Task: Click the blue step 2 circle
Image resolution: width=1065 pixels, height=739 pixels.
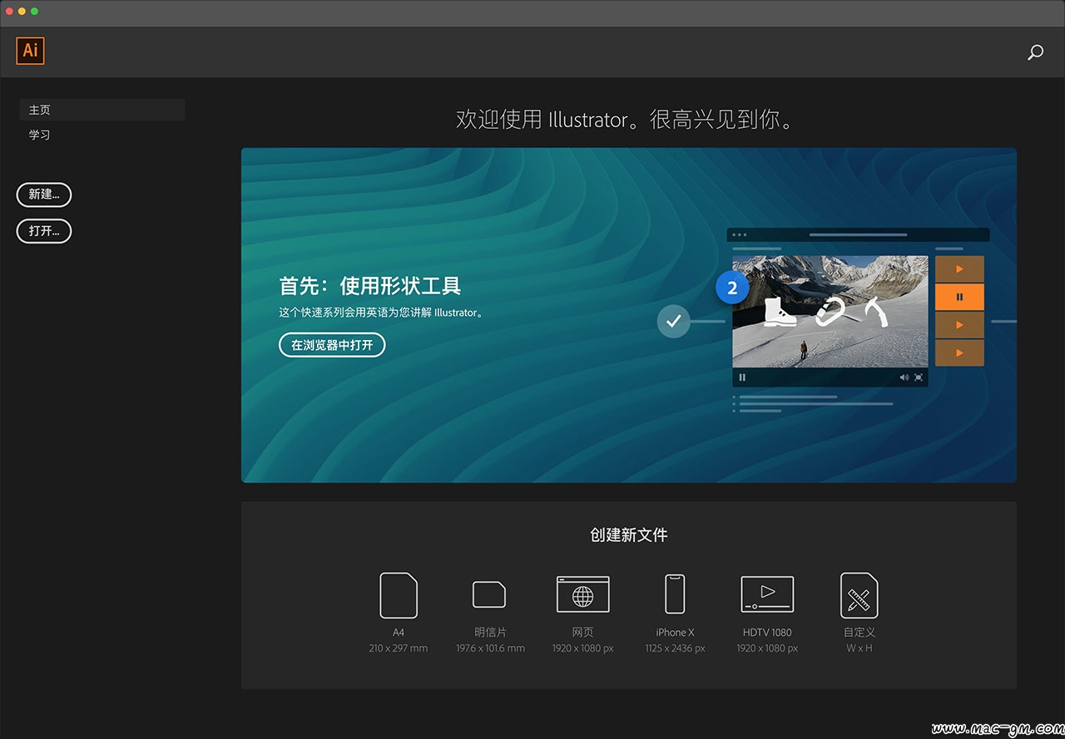Action: click(x=732, y=288)
